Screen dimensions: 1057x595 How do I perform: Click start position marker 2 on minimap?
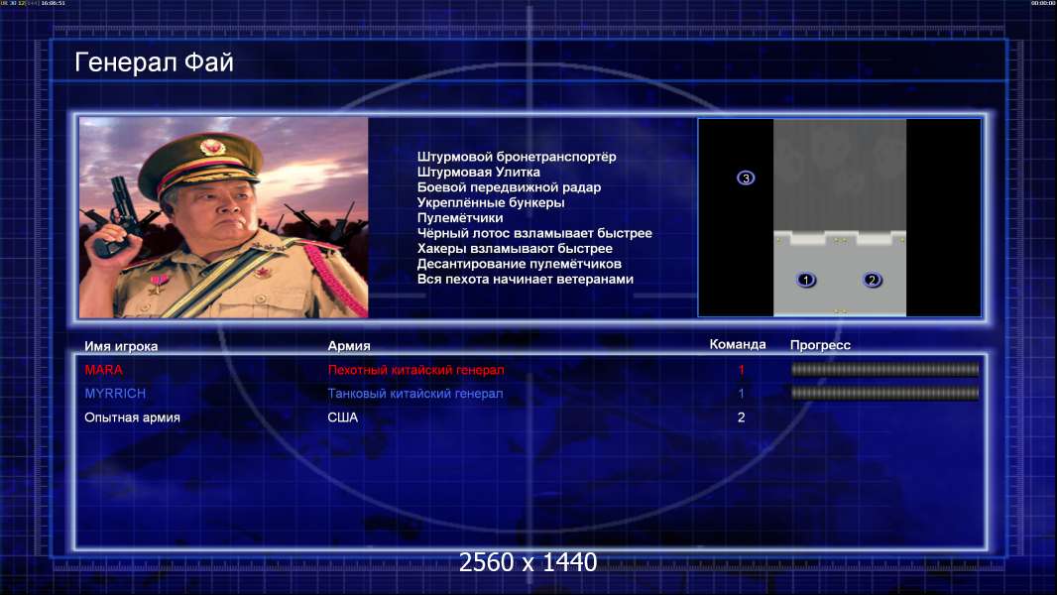click(x=872, y=280)
